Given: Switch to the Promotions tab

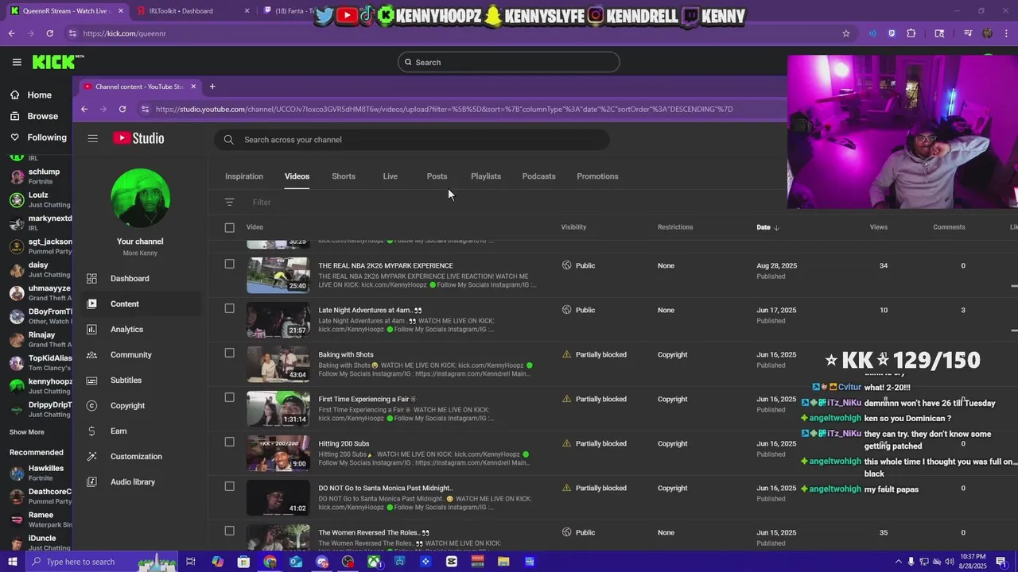Looking at the screenshot, I should pos(597,176).
